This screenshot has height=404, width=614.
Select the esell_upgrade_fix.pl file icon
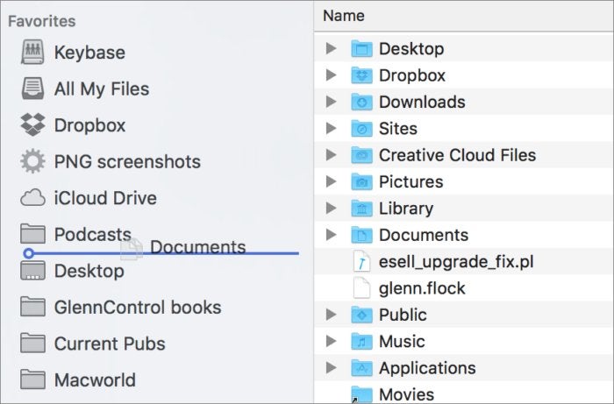[361, 261]
